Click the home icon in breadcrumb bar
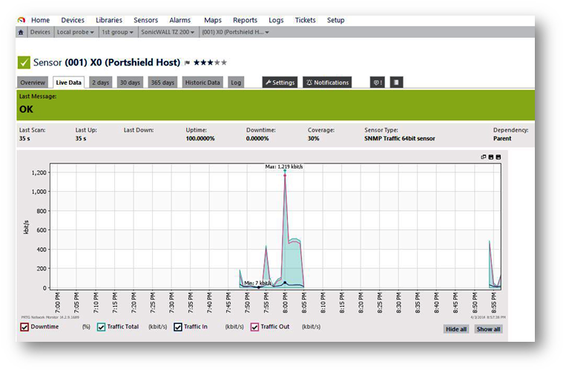This screenshot has height=373, width=566. coord(21,33)
